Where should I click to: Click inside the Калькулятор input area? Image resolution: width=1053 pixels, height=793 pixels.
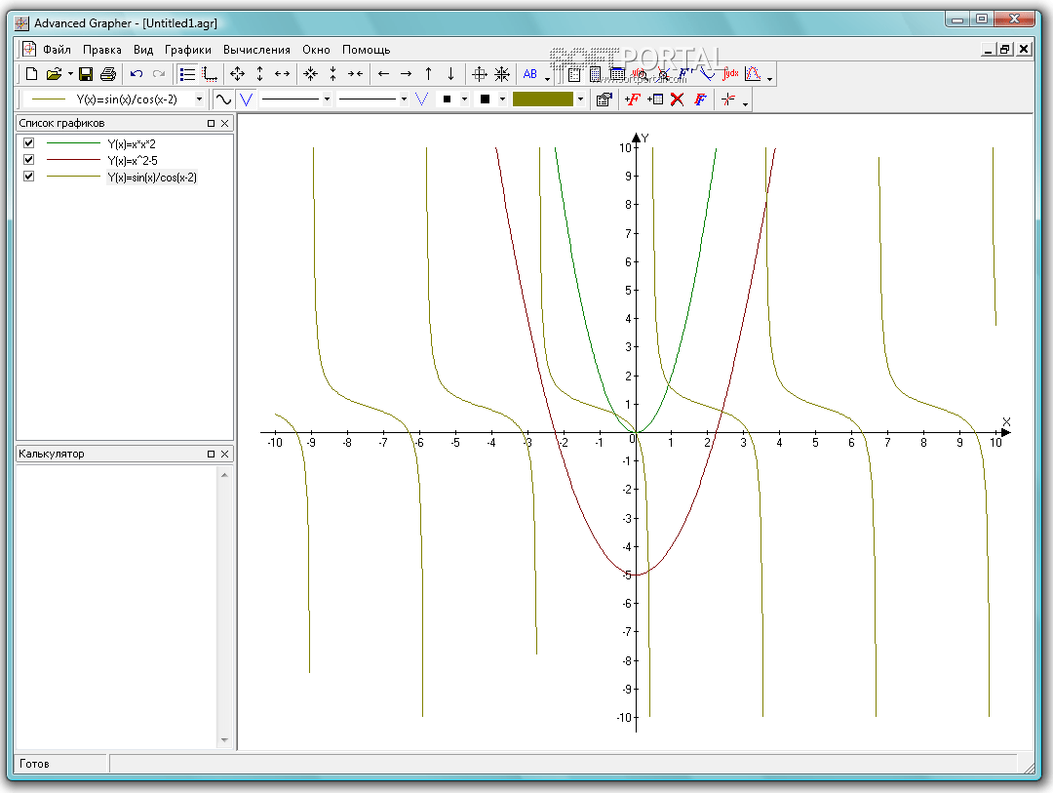click(x=117, y=607)
